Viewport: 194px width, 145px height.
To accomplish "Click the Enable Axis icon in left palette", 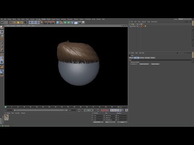I will [x=2, y=55].
